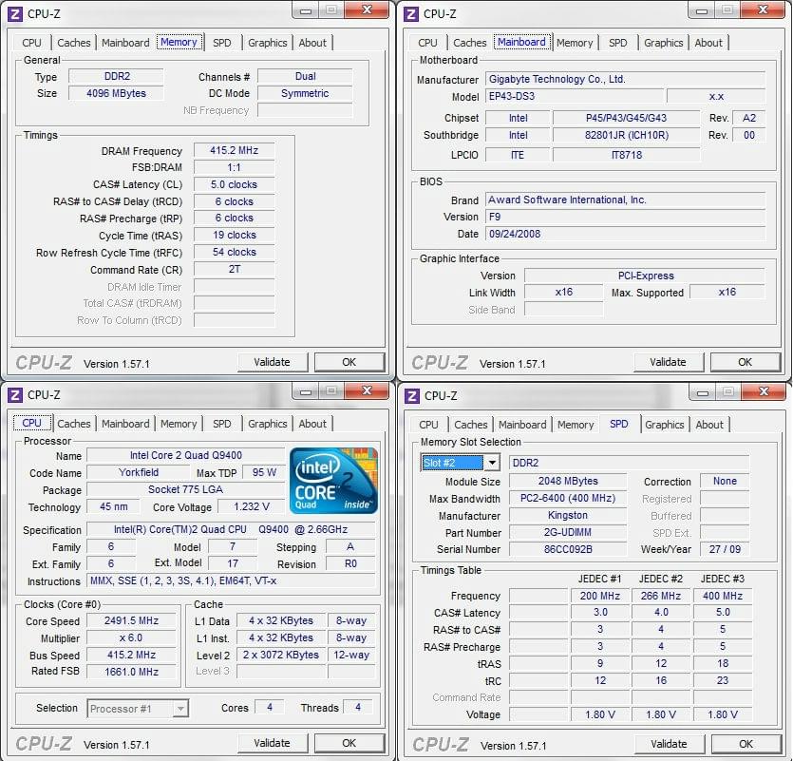The width and height of the screenshot is (793, 761).
Task: Close the Mainboard CPU-Z window
Action: pyautogui.click(x=764, y=10)
